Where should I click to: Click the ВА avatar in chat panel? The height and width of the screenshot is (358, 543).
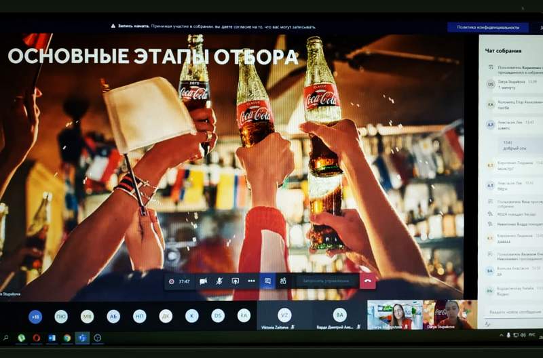tap(489, 271)
